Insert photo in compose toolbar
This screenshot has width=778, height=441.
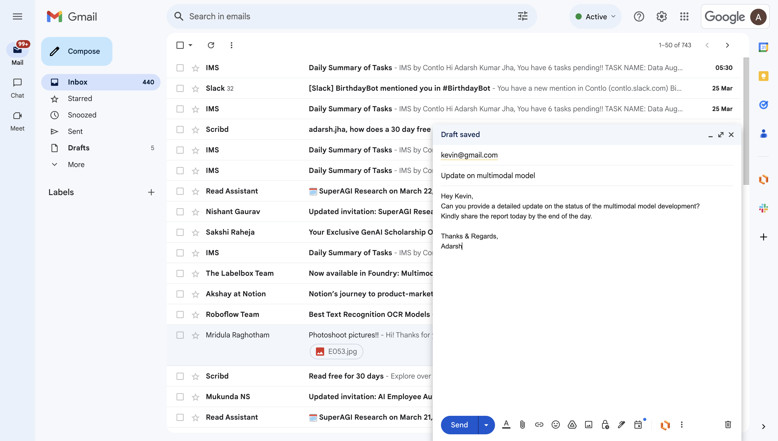point(588,425)
